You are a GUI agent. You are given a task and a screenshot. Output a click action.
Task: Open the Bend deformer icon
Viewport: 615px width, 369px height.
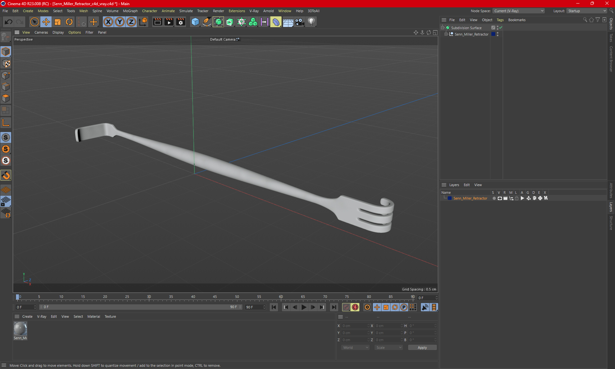pyautogui.click(x=276, y=22)
